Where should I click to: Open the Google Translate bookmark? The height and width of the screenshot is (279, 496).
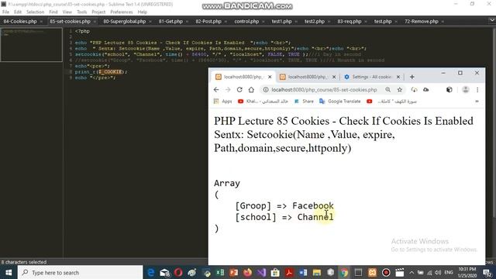pyautogui.click(x=340, y=102)
